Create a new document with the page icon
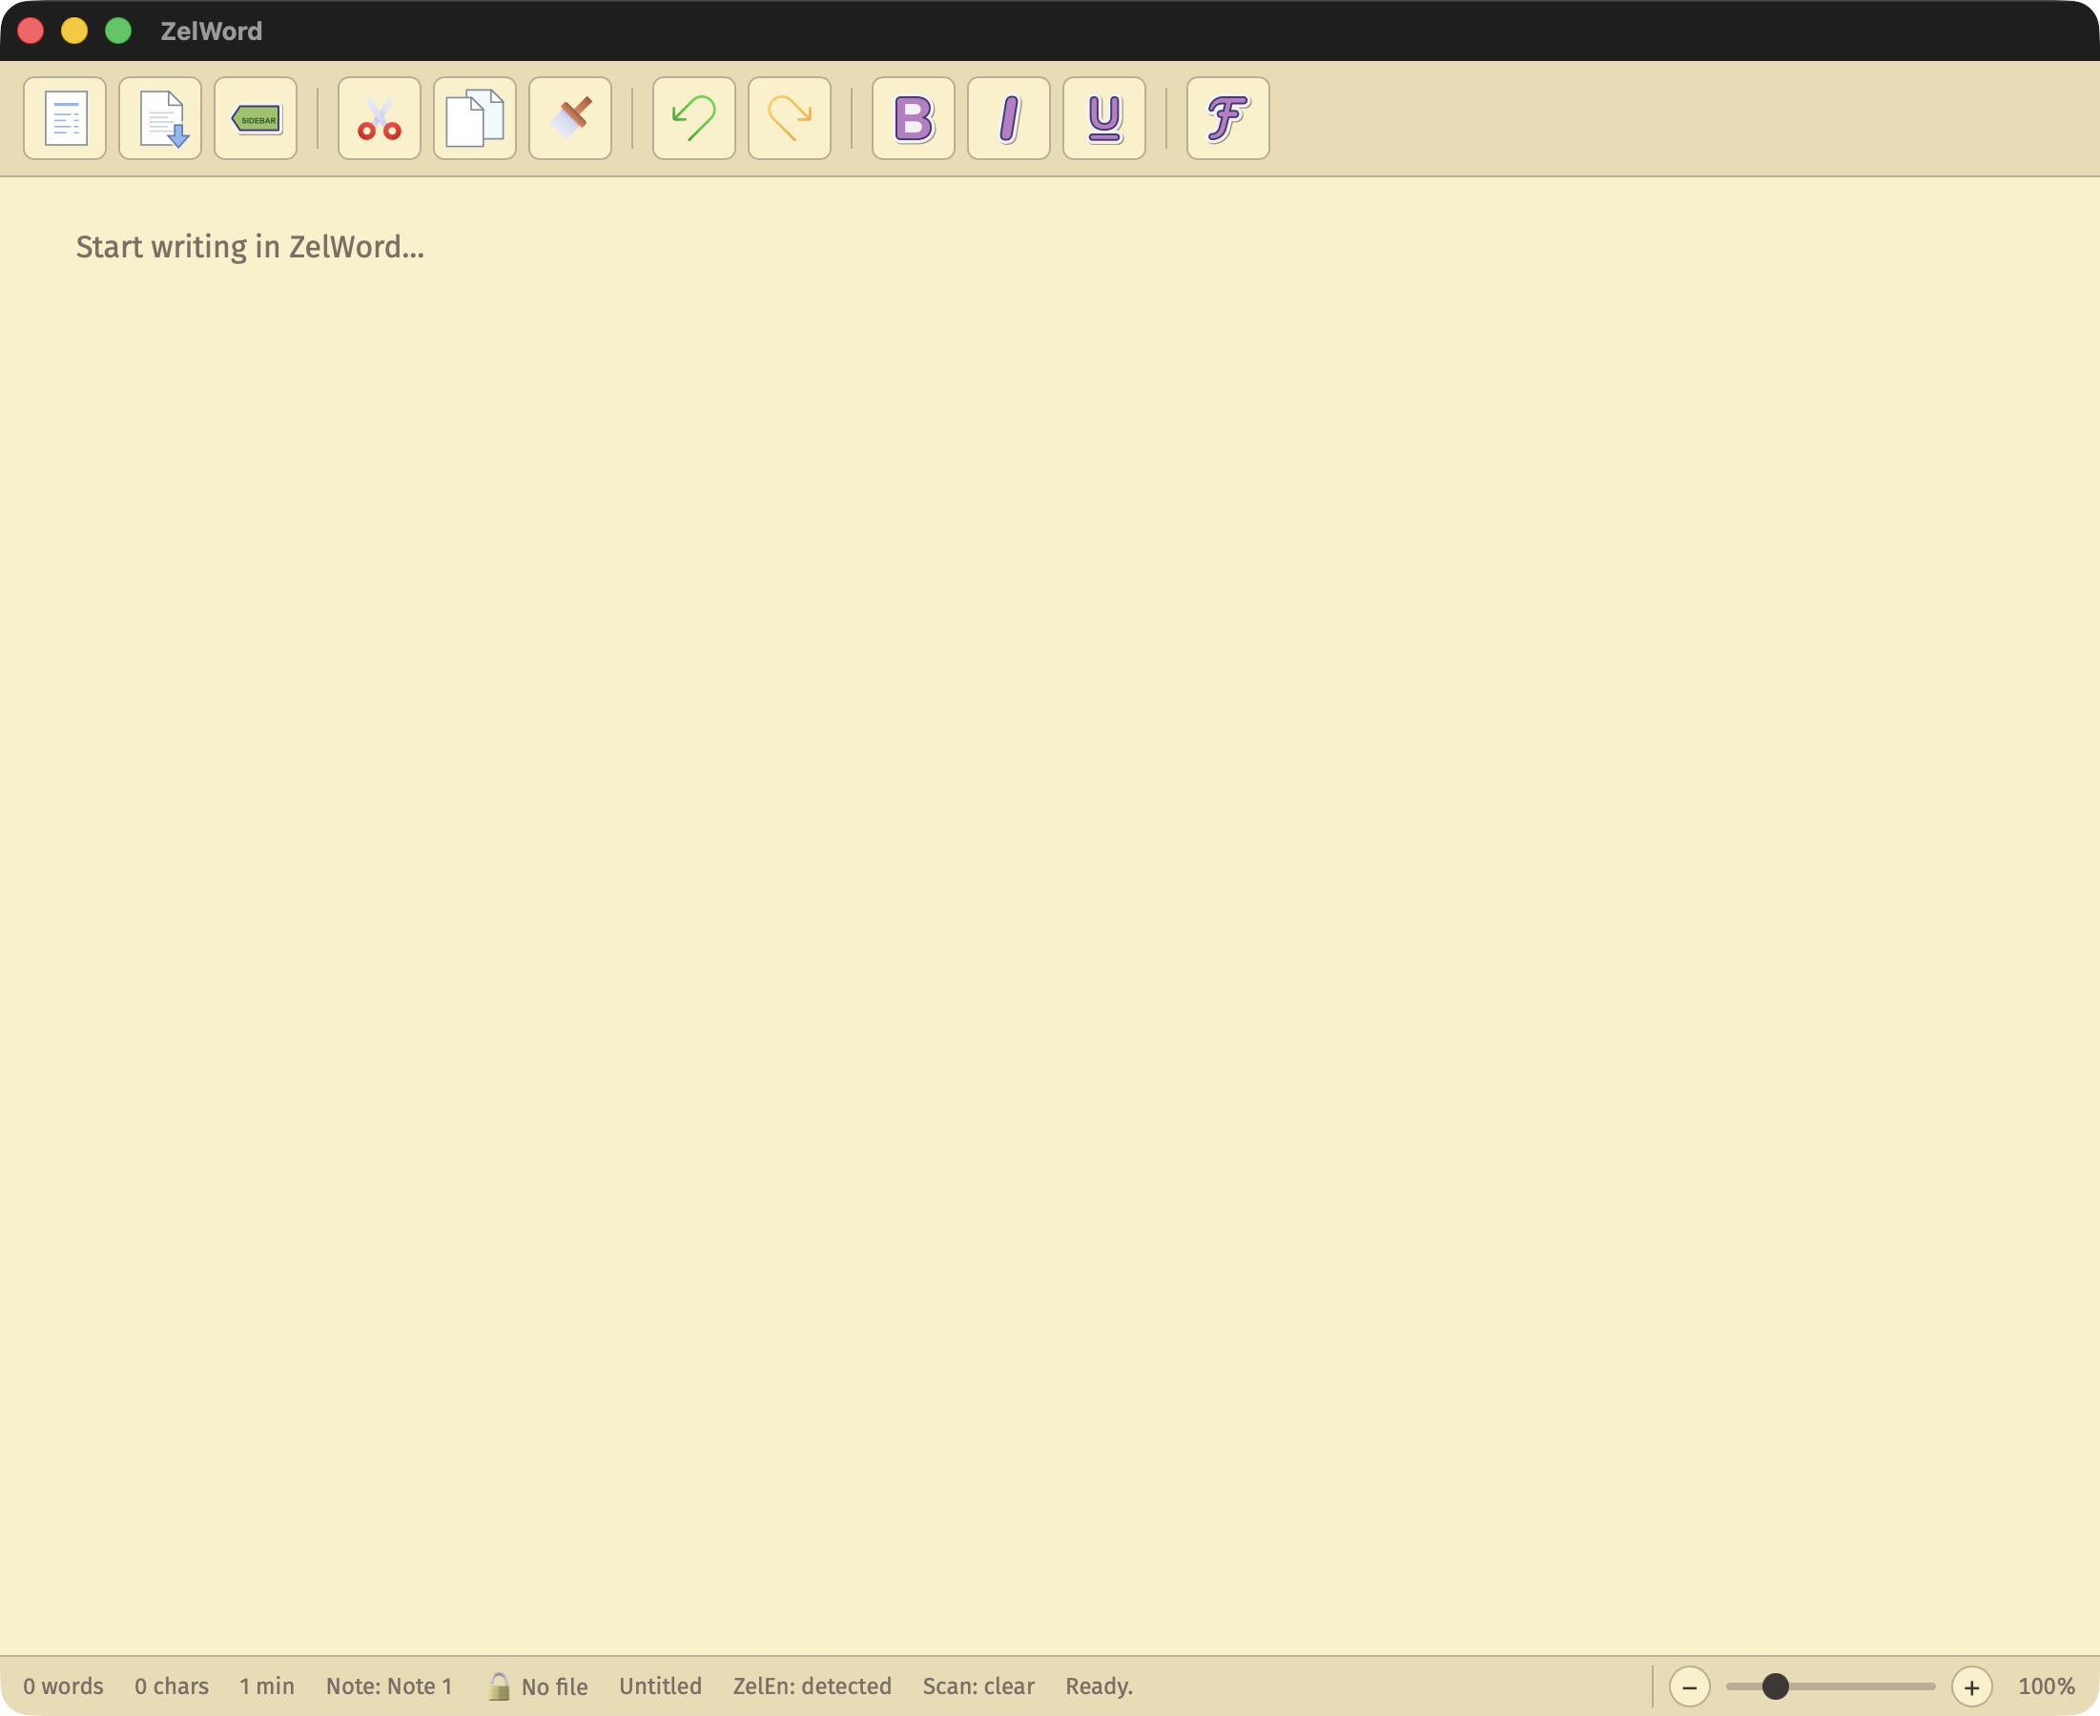This screenshot has height=1716, width=2100. (64, 118)
